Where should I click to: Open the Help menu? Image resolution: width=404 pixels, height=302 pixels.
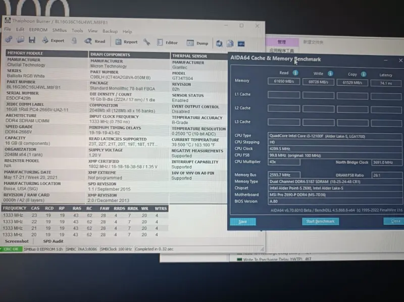point(127,31)
